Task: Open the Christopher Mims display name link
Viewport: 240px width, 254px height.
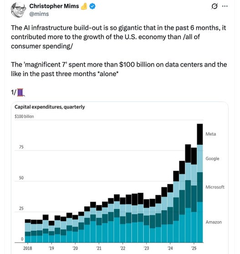Action: 54,6
